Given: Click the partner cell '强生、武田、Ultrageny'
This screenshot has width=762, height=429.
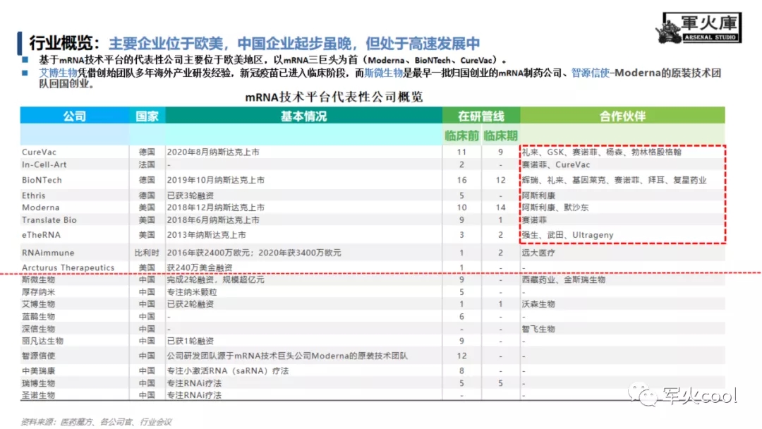Looking at the screenshot, I should pyautogui.click(x=567, y=235).
